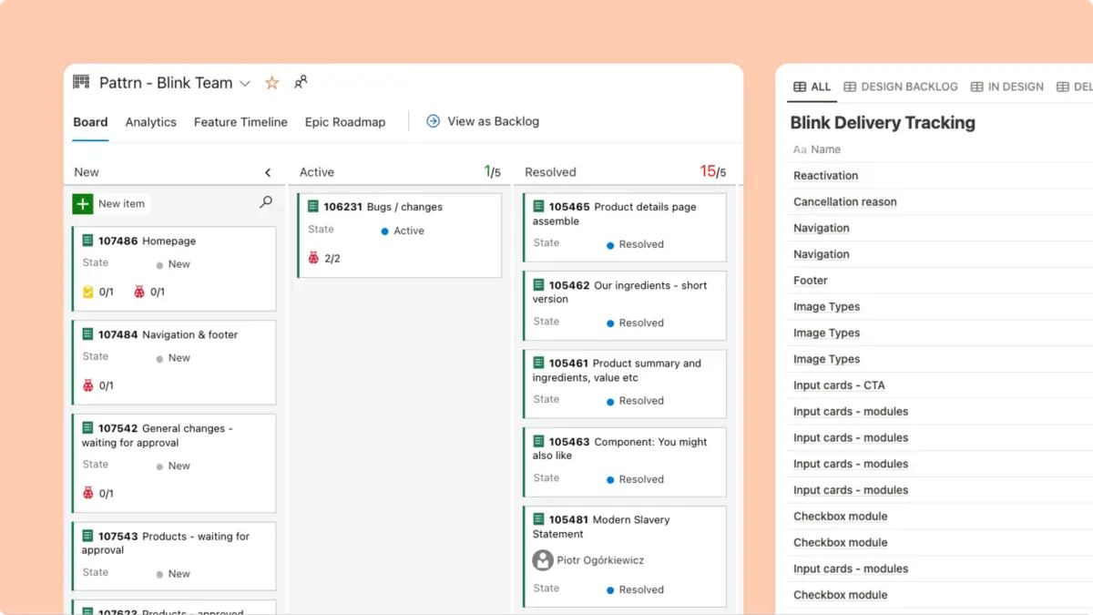Screen dimensions: 1093x615
Task: Switch to the Board tab
Action: 90,122
